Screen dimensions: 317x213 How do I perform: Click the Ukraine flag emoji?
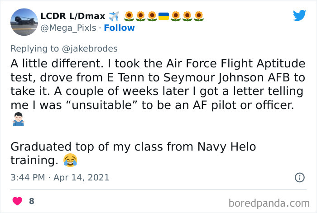pyautogui.click(x=163, y=17)
